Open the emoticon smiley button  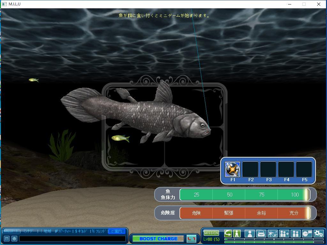pyautogui.click(x=14, y=239)
